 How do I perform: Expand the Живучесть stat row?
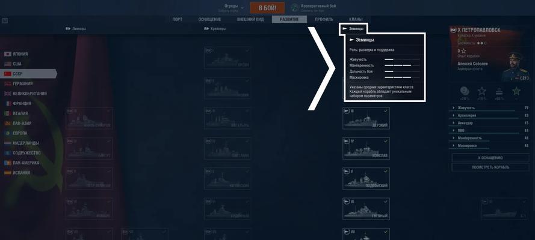(490, 108)
